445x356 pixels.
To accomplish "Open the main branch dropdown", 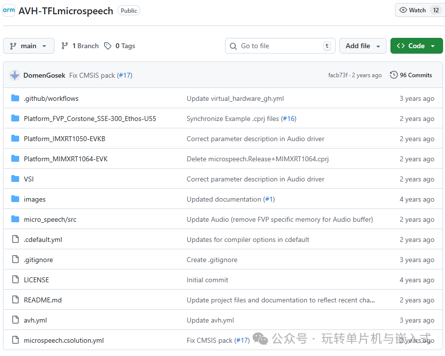I will [x=28, y=46].
